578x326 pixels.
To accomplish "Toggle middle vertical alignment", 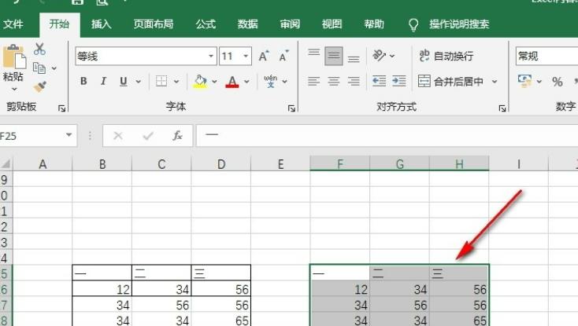I will click(x=334, y=57).
